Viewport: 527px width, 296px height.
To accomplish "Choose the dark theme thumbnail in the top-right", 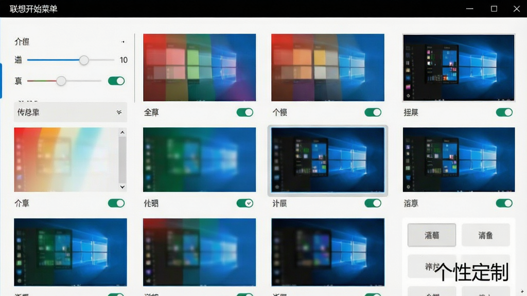I will point(459,67).
